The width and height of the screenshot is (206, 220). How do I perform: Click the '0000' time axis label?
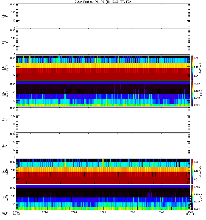190,212
